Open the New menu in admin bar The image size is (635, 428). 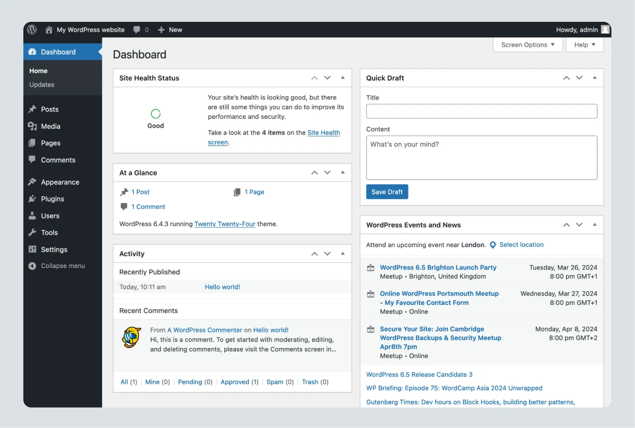[x=170, y=30]
